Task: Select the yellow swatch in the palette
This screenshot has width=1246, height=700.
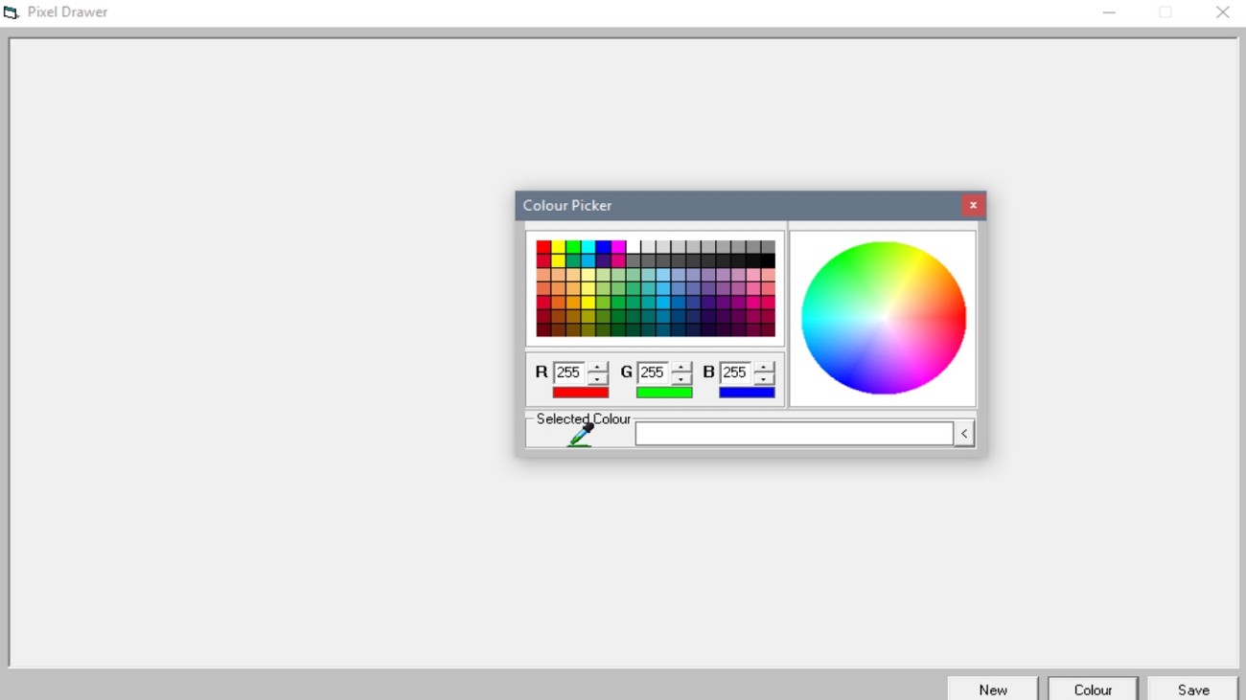Action: point(559,245)
